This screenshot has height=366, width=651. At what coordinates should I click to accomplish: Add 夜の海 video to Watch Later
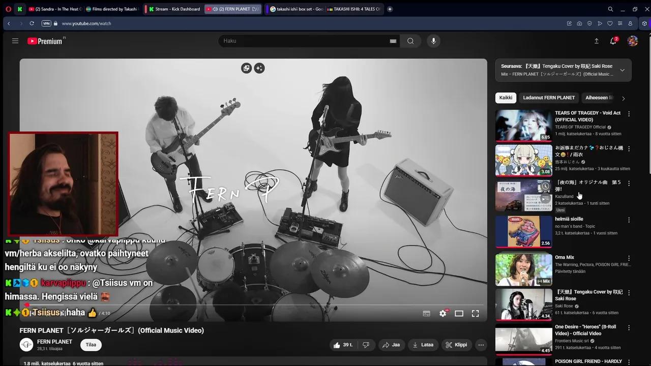(545, 187)
